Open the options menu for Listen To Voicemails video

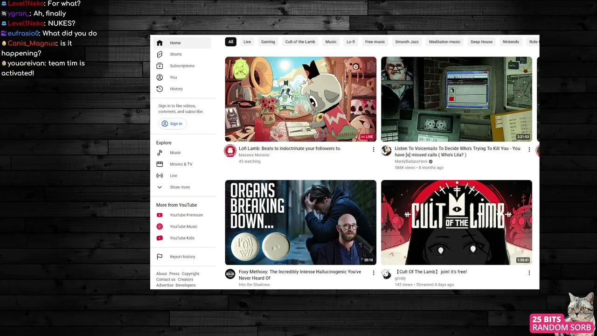[x=529, y=149]
